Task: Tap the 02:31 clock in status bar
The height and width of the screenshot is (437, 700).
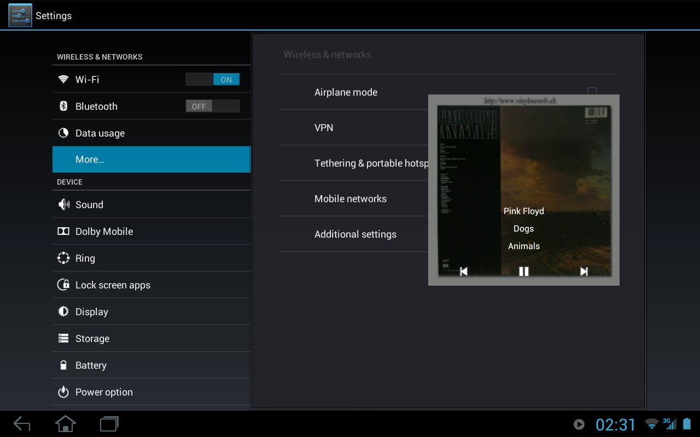Action: pyautogui.click(x=616, y=424)
